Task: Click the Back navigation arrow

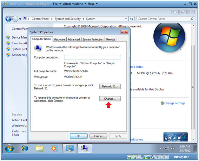Action: (8, 19)
